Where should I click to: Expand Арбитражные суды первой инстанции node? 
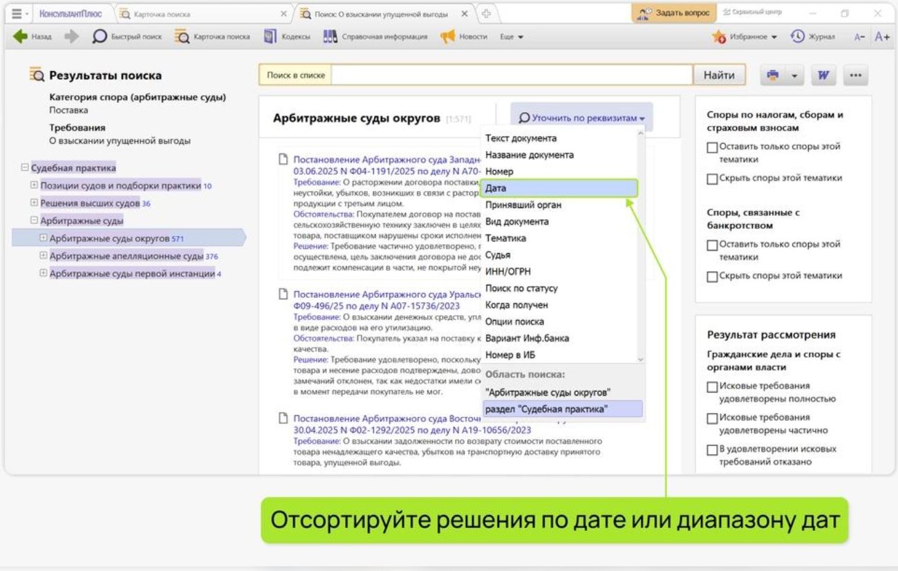43,273
